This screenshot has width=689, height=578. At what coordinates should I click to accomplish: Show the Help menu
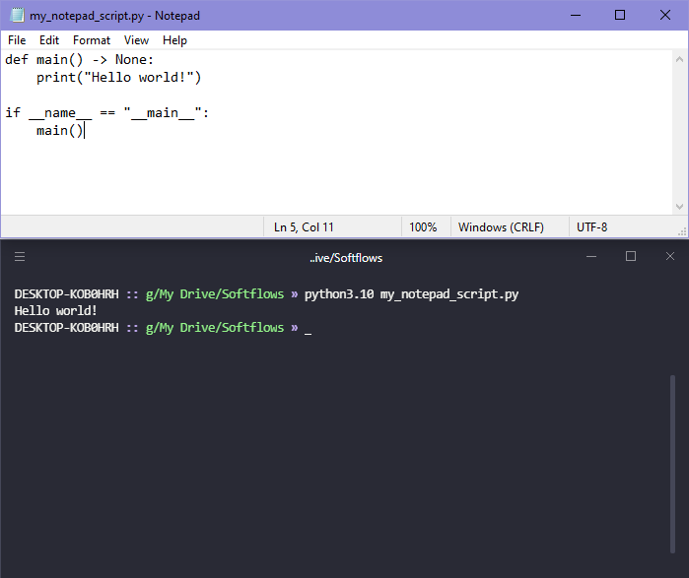tap(174, 40)
